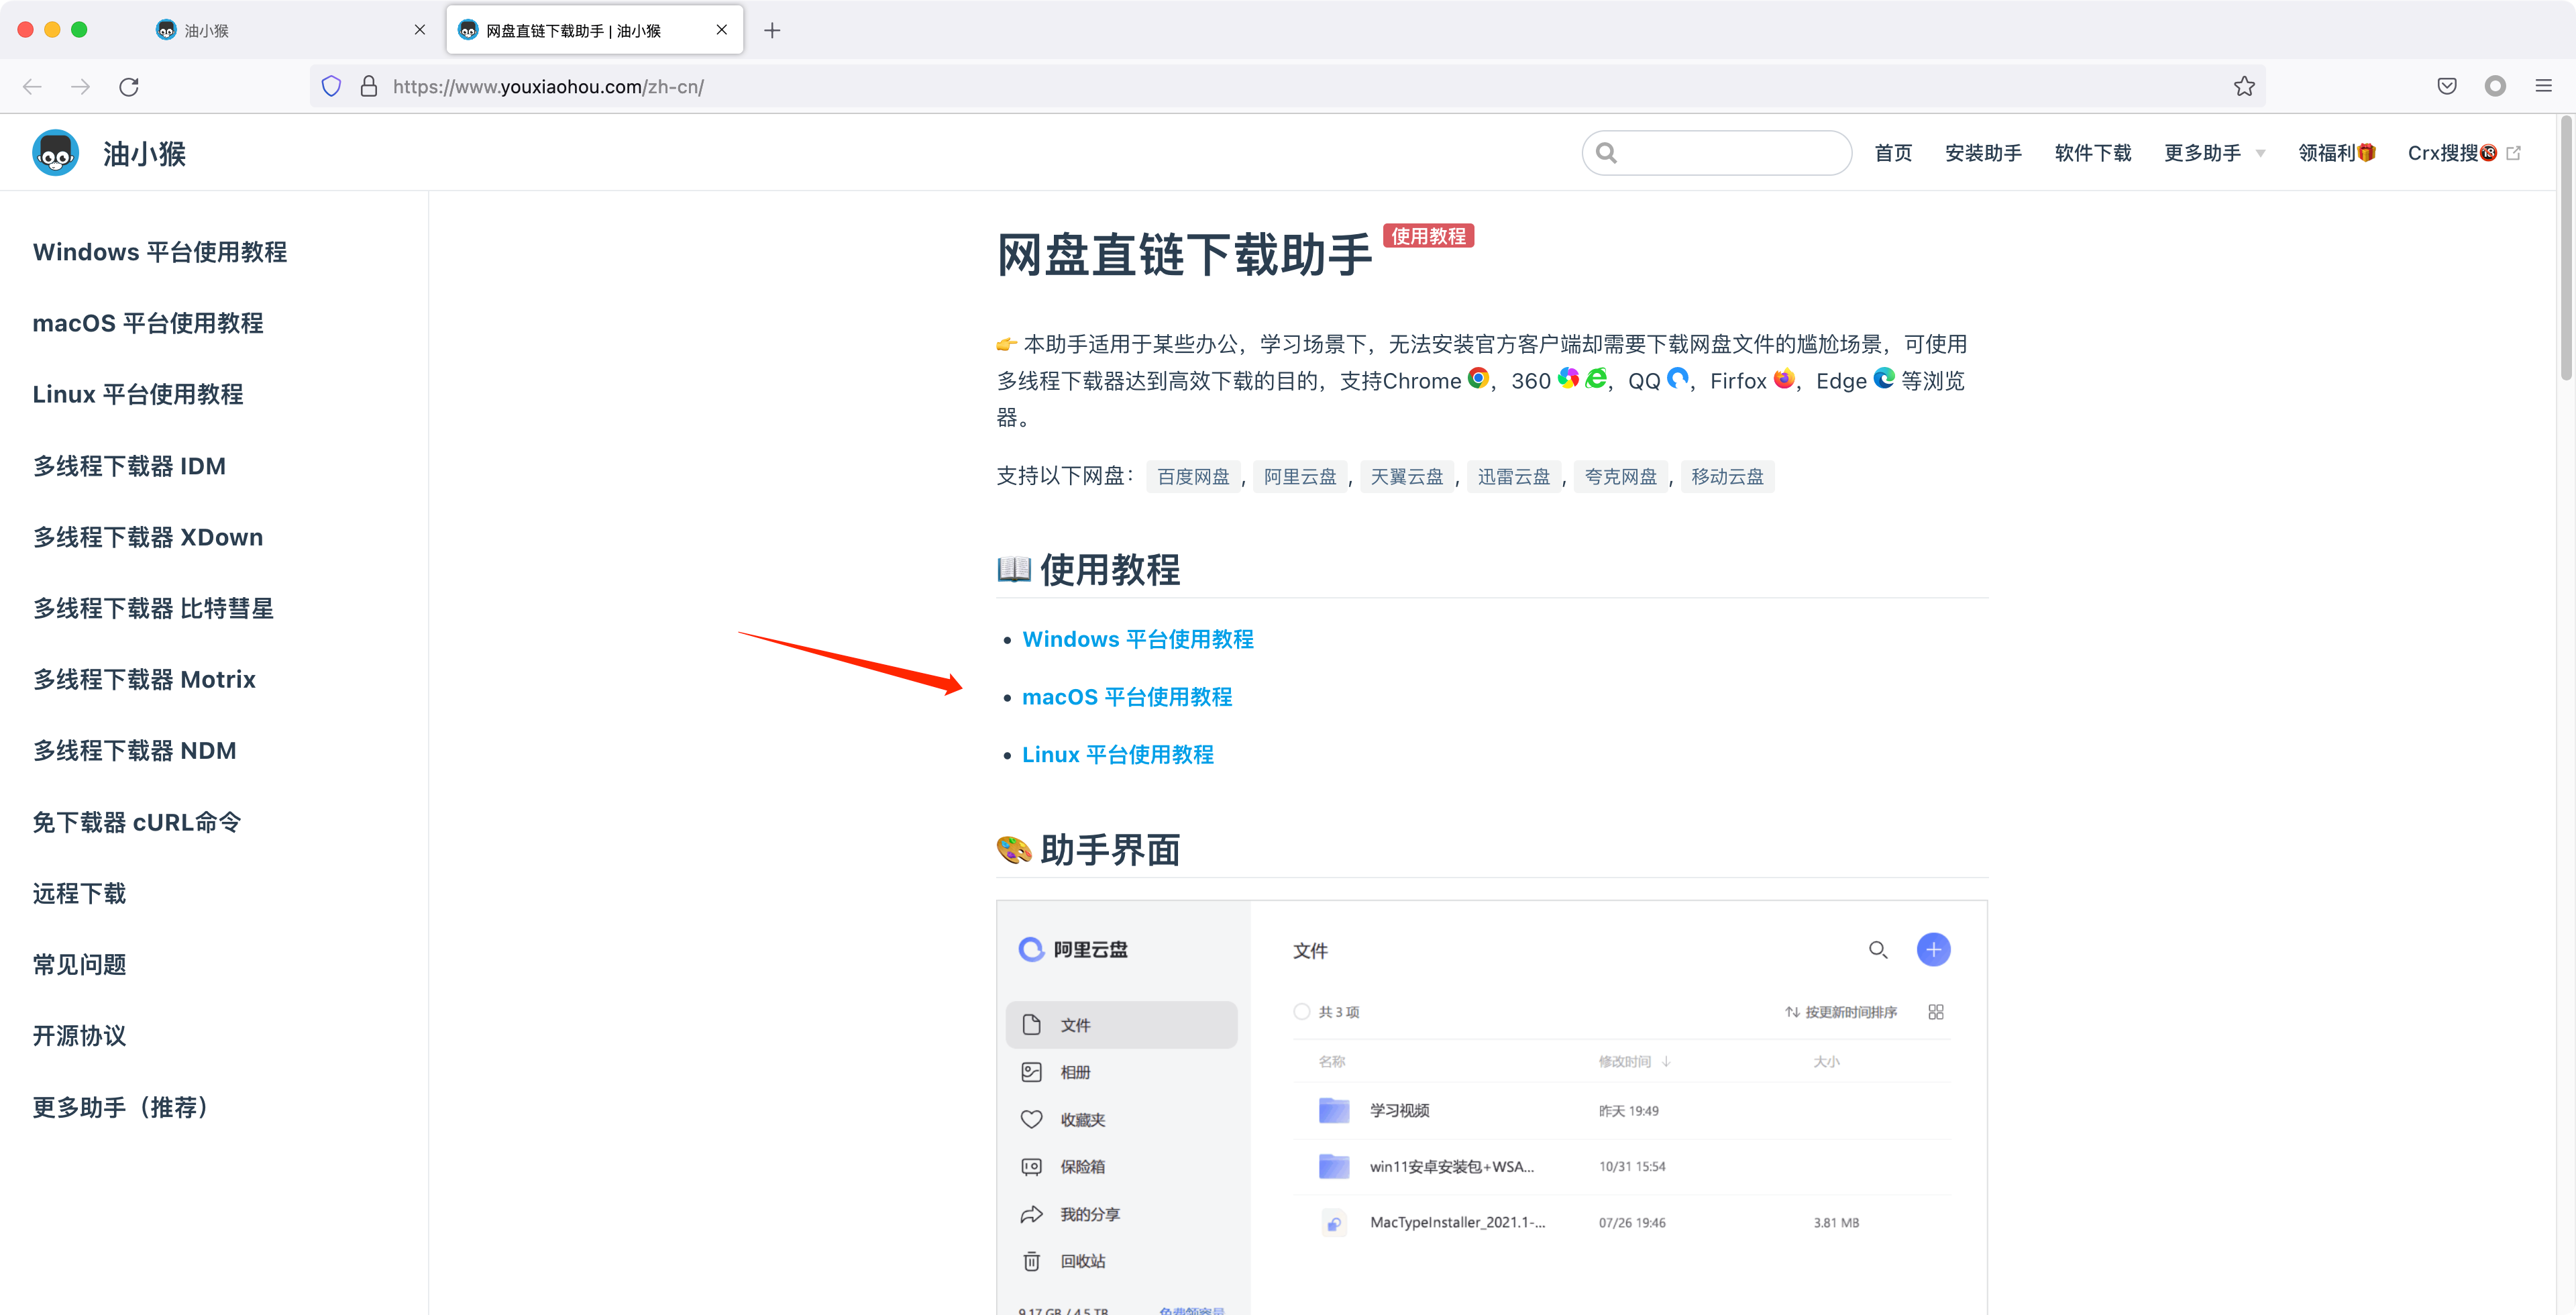Click the 使用教程 red badge
Image resolution: width=2576 pixels, height=1315 pixels.
pos(1428,236)
